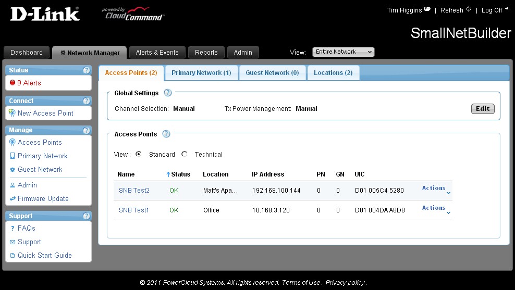This screenshot has width=515, height=290.
Task: Click the Status column sort arrow
Action: click(168, 174)
